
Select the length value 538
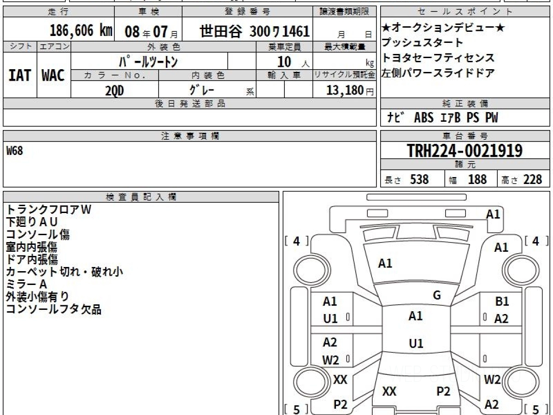[x=419, y=179]
